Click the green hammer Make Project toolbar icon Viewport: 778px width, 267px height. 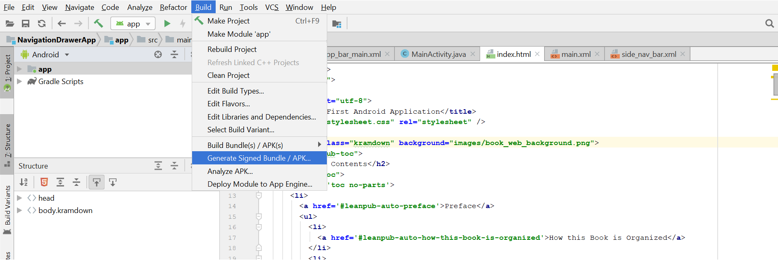[98, 23]
